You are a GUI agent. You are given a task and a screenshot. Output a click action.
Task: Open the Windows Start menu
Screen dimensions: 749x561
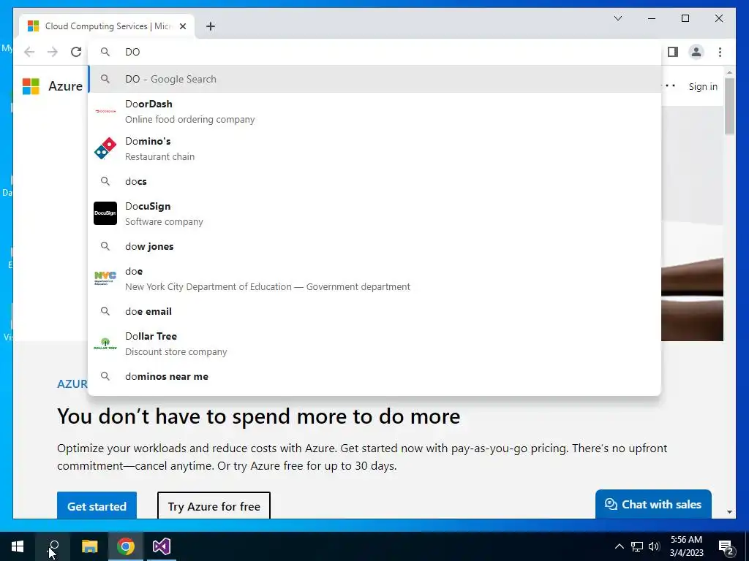(x=18, y=546)
